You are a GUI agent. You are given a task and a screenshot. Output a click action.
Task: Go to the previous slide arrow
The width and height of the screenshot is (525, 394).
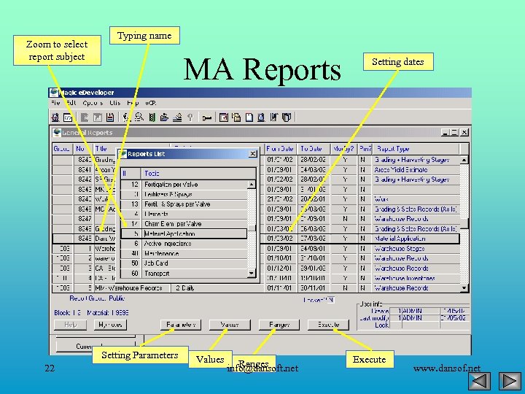coord(480,381)
